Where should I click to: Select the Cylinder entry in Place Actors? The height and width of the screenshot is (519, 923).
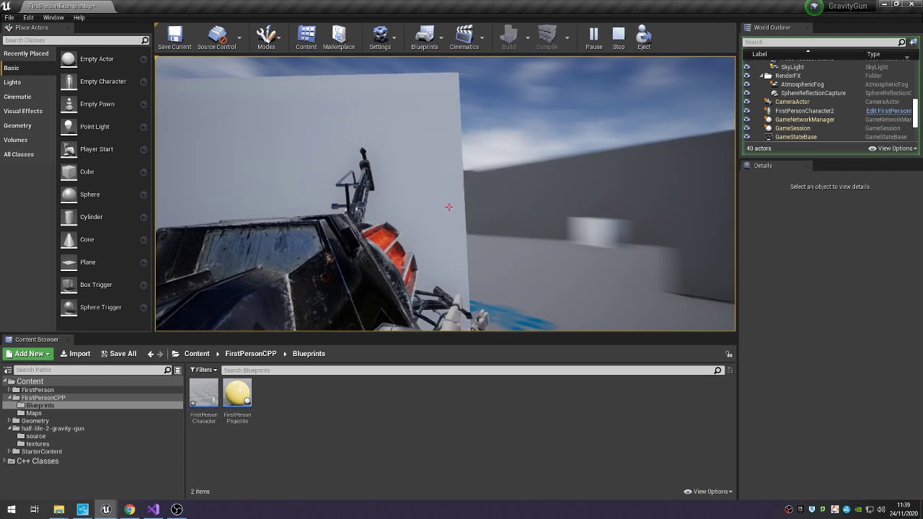[x=104, y=217]
